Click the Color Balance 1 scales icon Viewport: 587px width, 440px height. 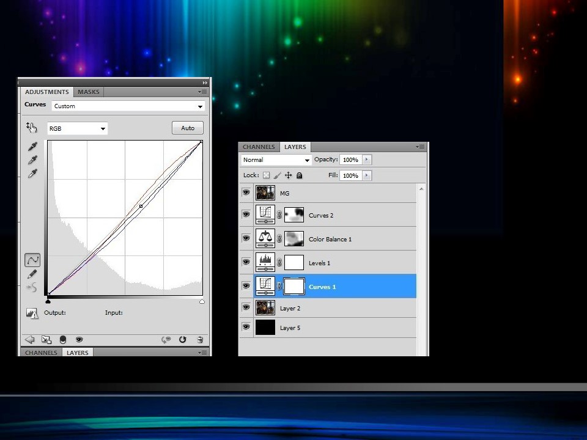pyautogui.click(x=265, y=238)
